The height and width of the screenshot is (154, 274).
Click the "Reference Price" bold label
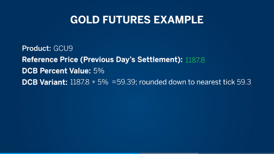pos(48,60)
